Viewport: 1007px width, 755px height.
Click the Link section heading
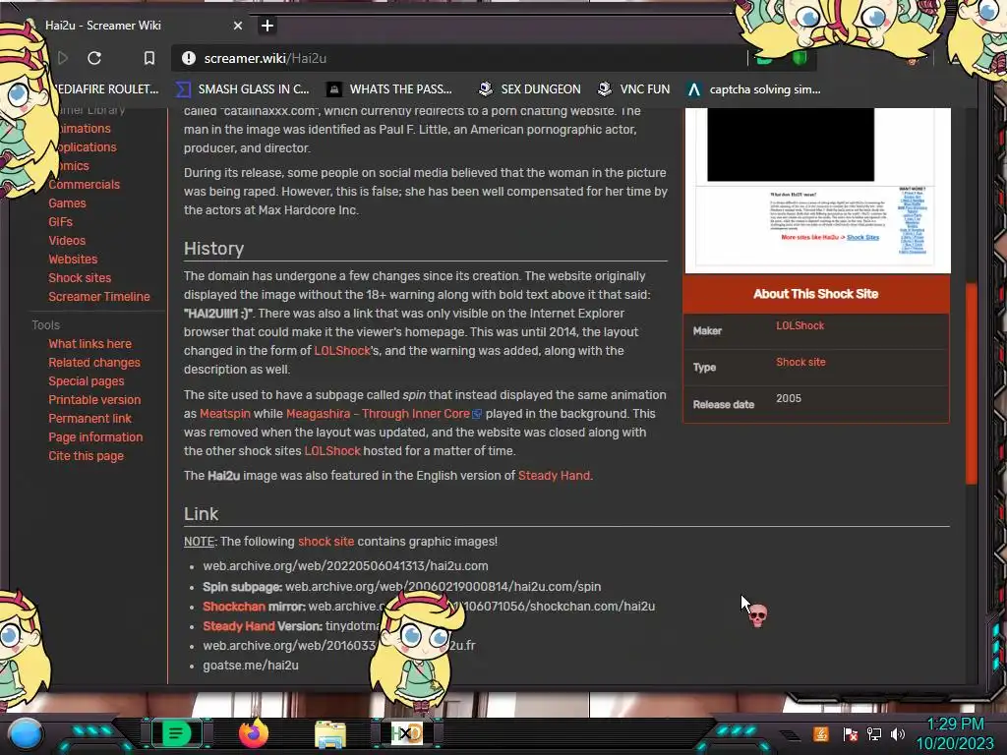201,513
